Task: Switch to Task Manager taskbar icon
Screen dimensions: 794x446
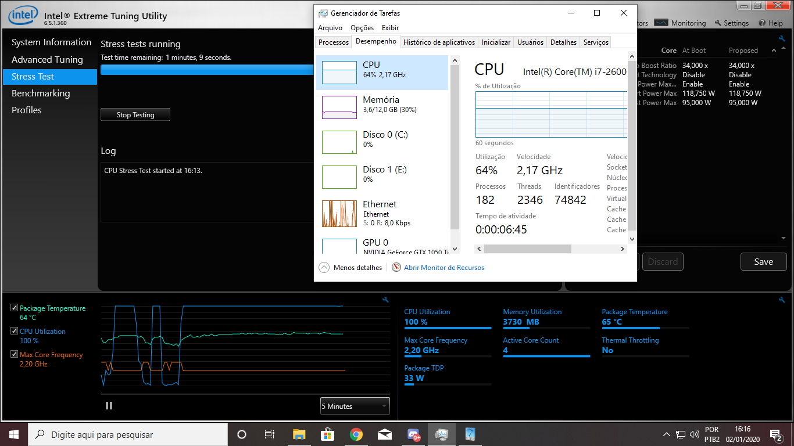Action: (x=442, y=434)
